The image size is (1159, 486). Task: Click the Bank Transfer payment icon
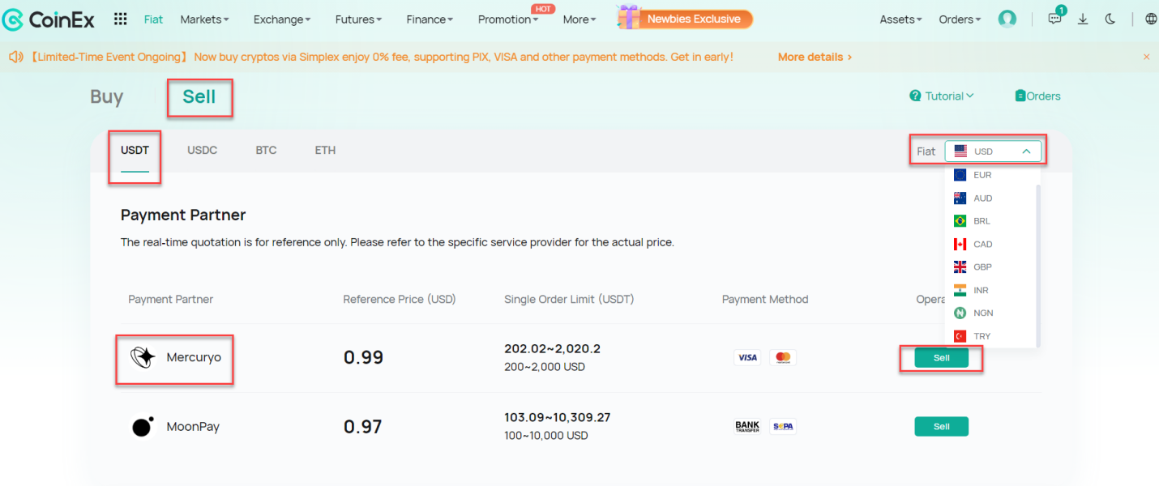[747, 426]
